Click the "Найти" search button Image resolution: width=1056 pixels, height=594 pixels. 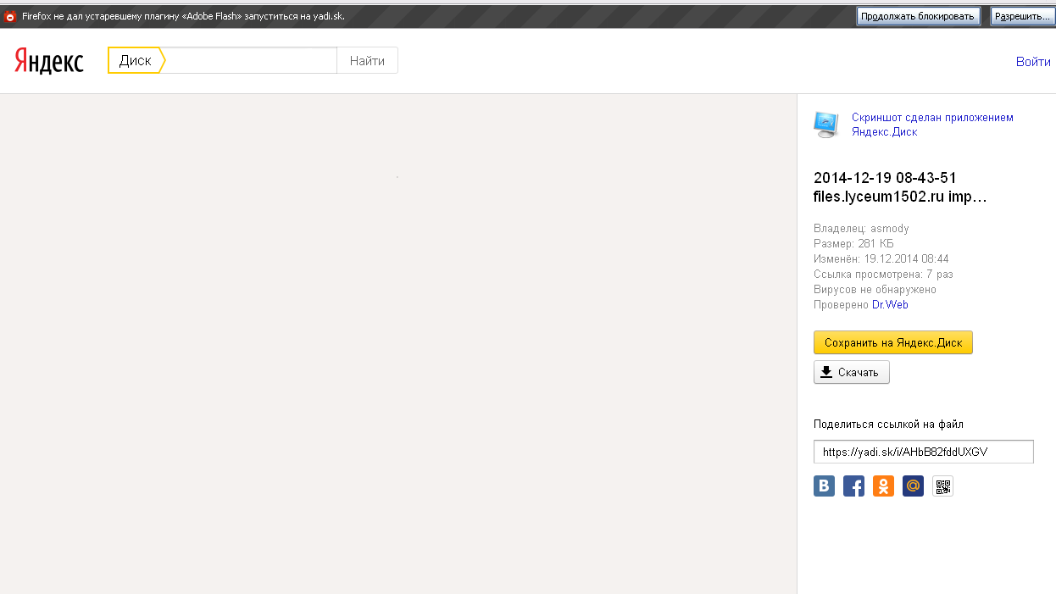coord(367,61)
